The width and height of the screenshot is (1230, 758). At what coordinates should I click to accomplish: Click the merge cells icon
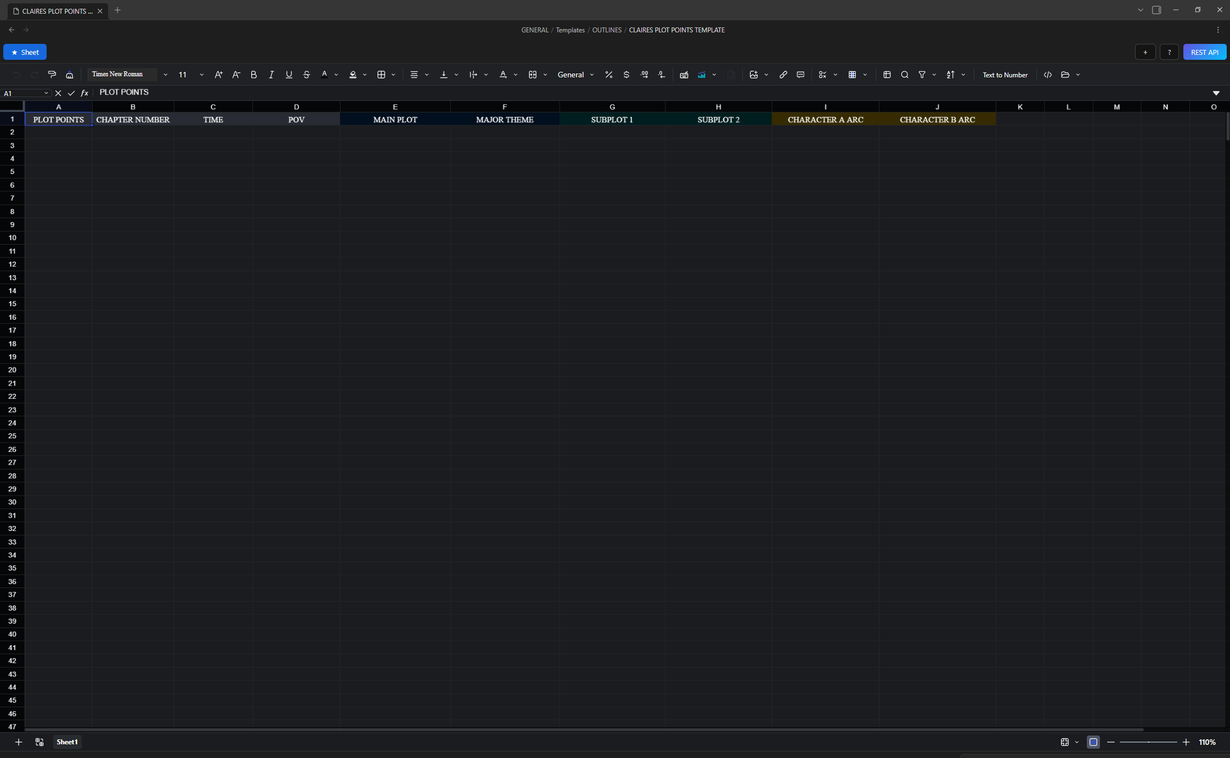tap(533, 75)
